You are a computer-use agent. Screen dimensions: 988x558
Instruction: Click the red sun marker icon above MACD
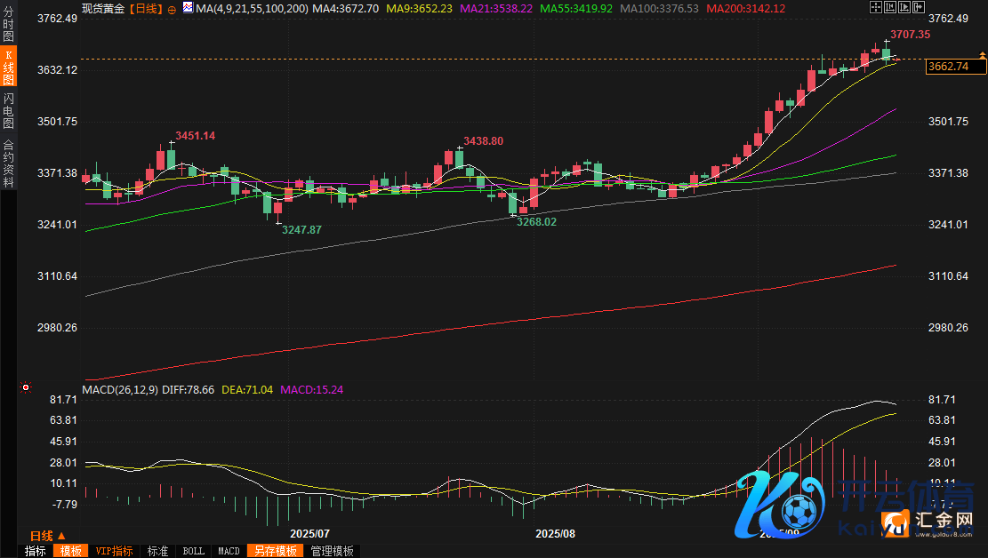[x=26, y=387]
